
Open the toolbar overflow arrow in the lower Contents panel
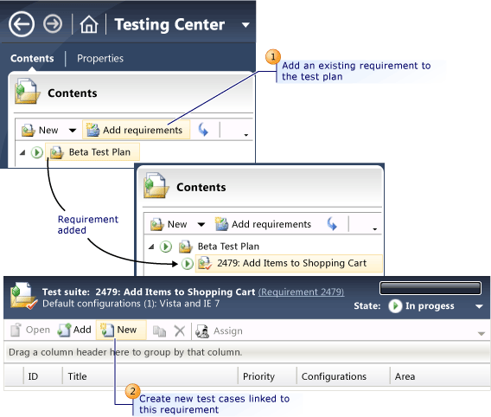pyautogui.click(x=375, y=229)
